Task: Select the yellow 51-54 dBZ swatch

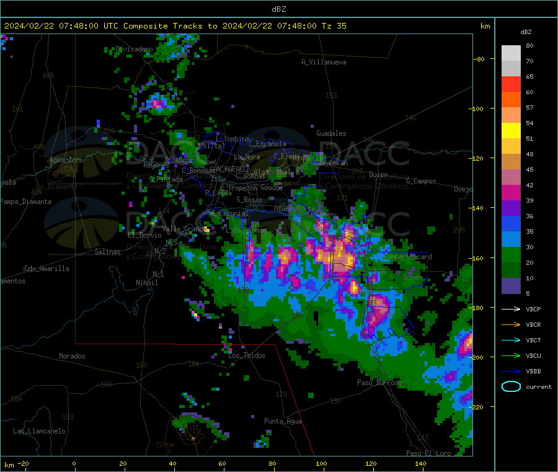Action: tap(511, 131)
